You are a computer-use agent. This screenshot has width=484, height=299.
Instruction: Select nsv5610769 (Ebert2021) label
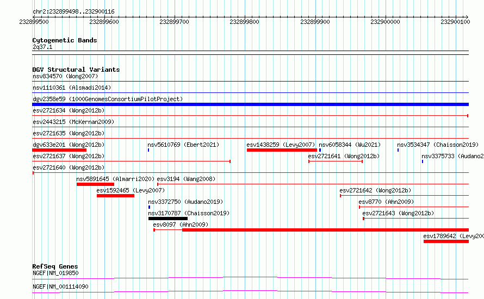183,145
